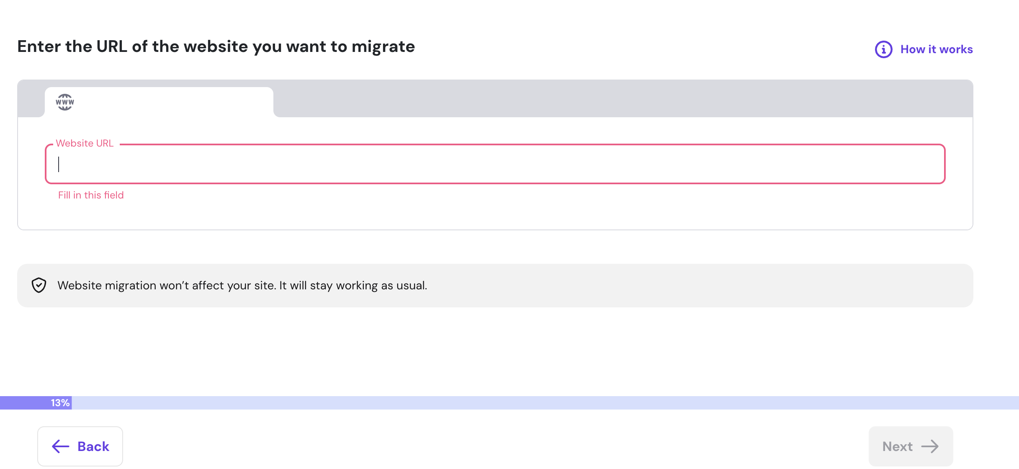Screen dimensions: 1019x469
Task: Click the right arrow in Next button
Action: [x=930, y=446]
